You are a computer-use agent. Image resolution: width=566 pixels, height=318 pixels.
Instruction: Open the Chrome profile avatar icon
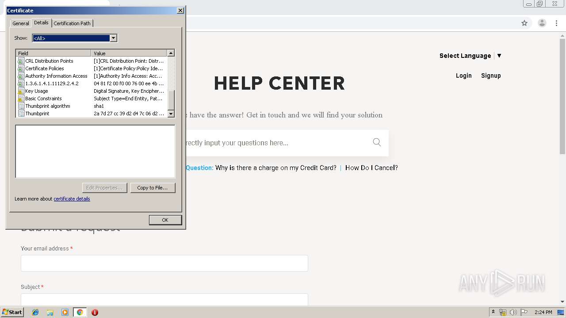[542, 23]
